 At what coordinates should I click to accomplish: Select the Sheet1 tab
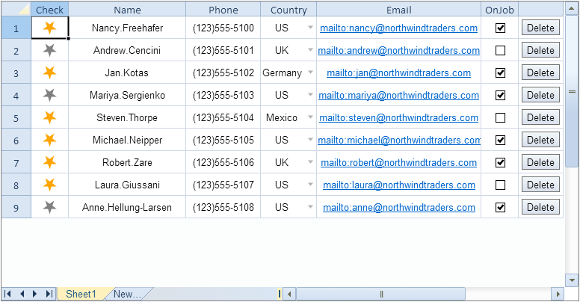tap(81, 294)
